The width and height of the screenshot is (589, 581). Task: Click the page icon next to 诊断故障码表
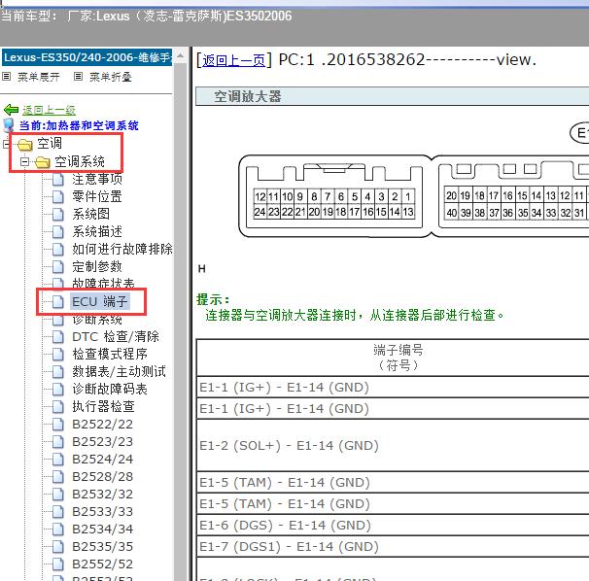pos(58,389)
